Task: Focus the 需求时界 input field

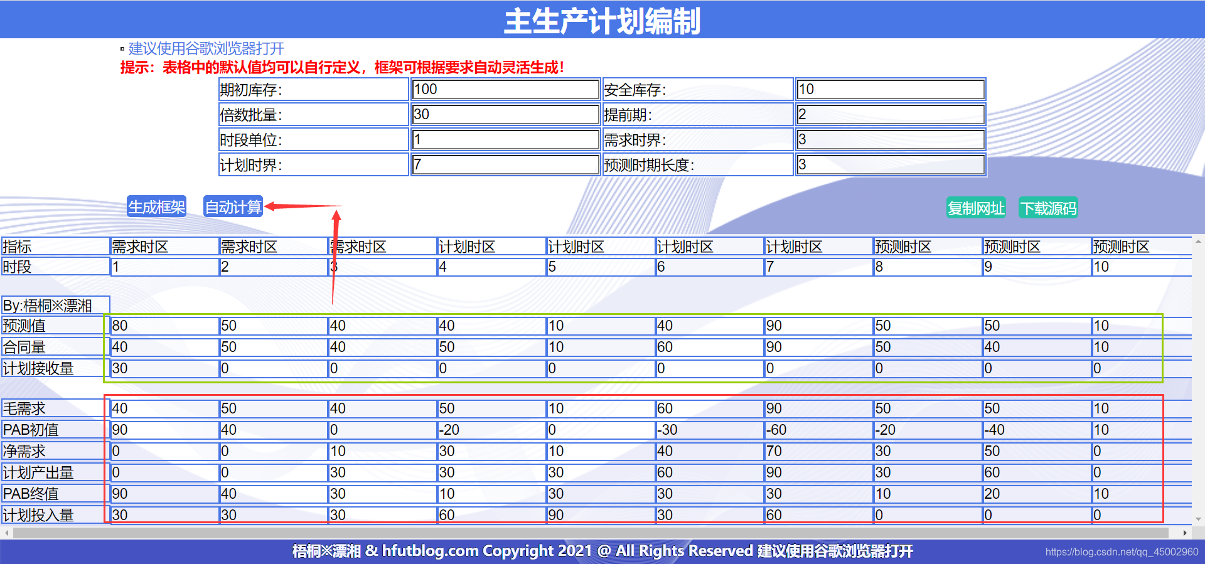Action: 891,139
